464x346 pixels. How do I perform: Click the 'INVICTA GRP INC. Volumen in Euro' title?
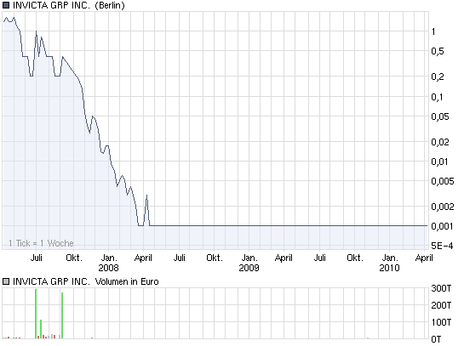[85, 281]
